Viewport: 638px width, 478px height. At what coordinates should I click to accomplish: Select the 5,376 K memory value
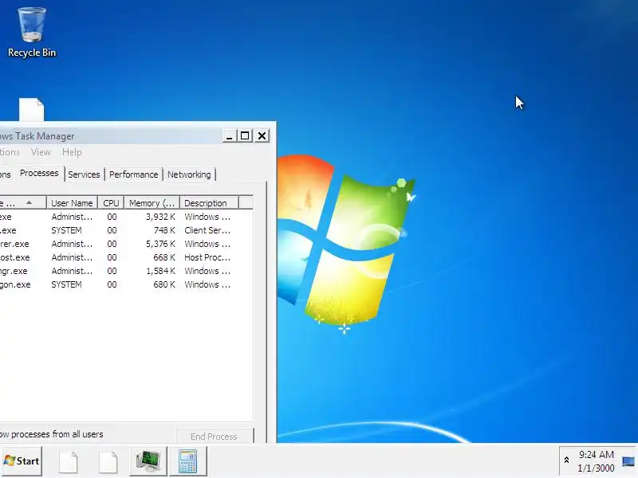pos(160,244)
